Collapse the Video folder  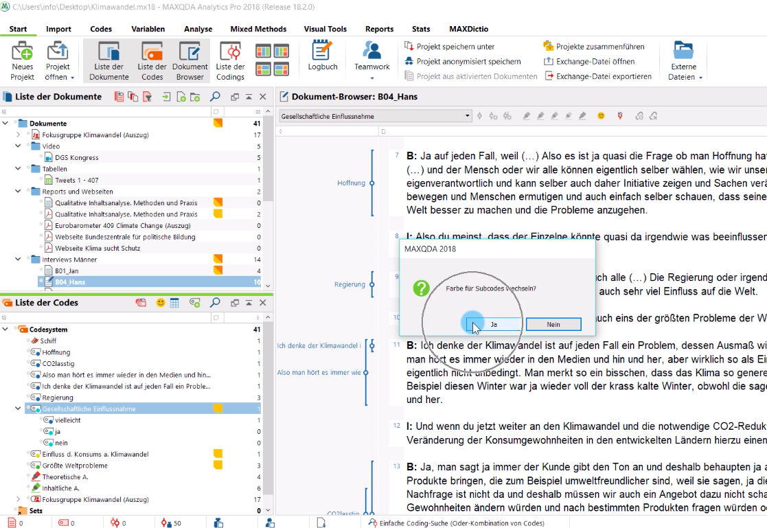point(18,146)
